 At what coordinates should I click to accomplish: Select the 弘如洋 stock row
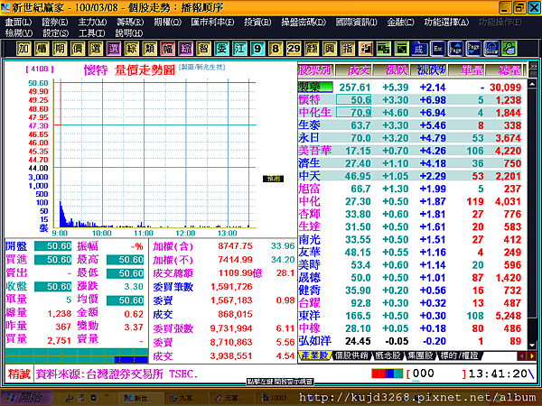point(410,341)
